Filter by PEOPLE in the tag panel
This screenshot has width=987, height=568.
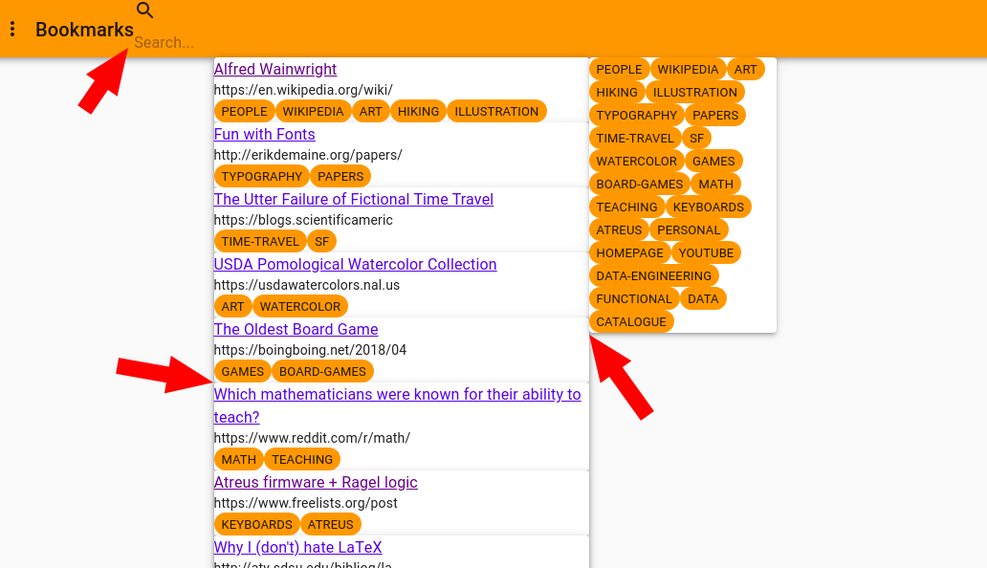tap(620, 70)
